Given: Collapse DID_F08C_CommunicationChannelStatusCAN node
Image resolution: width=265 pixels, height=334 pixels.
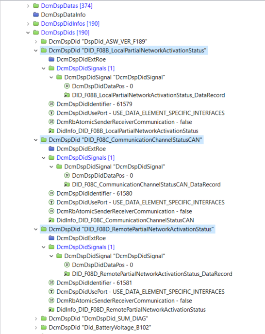Looking at the screenshot, I should (x=36, y=140).
